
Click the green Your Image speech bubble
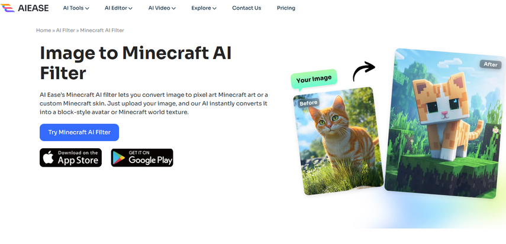point(314,79)
